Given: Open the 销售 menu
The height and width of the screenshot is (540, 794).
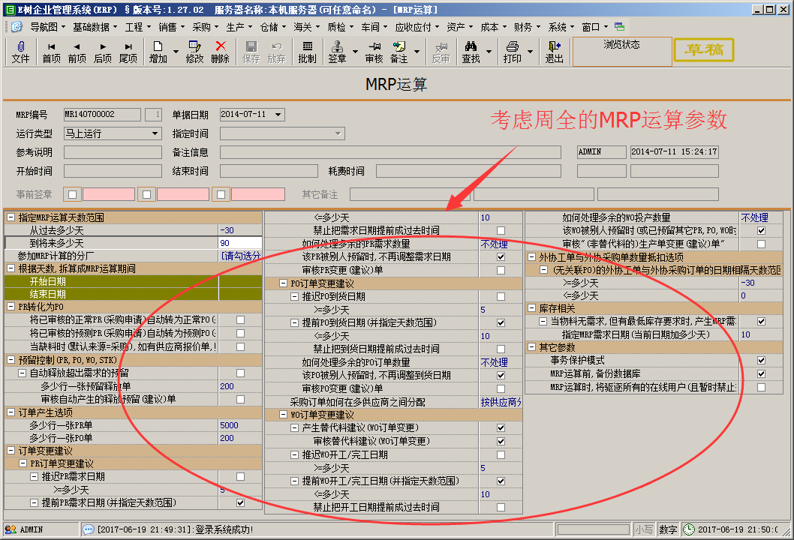Looking at the screenshot, I should click(170, 27).
